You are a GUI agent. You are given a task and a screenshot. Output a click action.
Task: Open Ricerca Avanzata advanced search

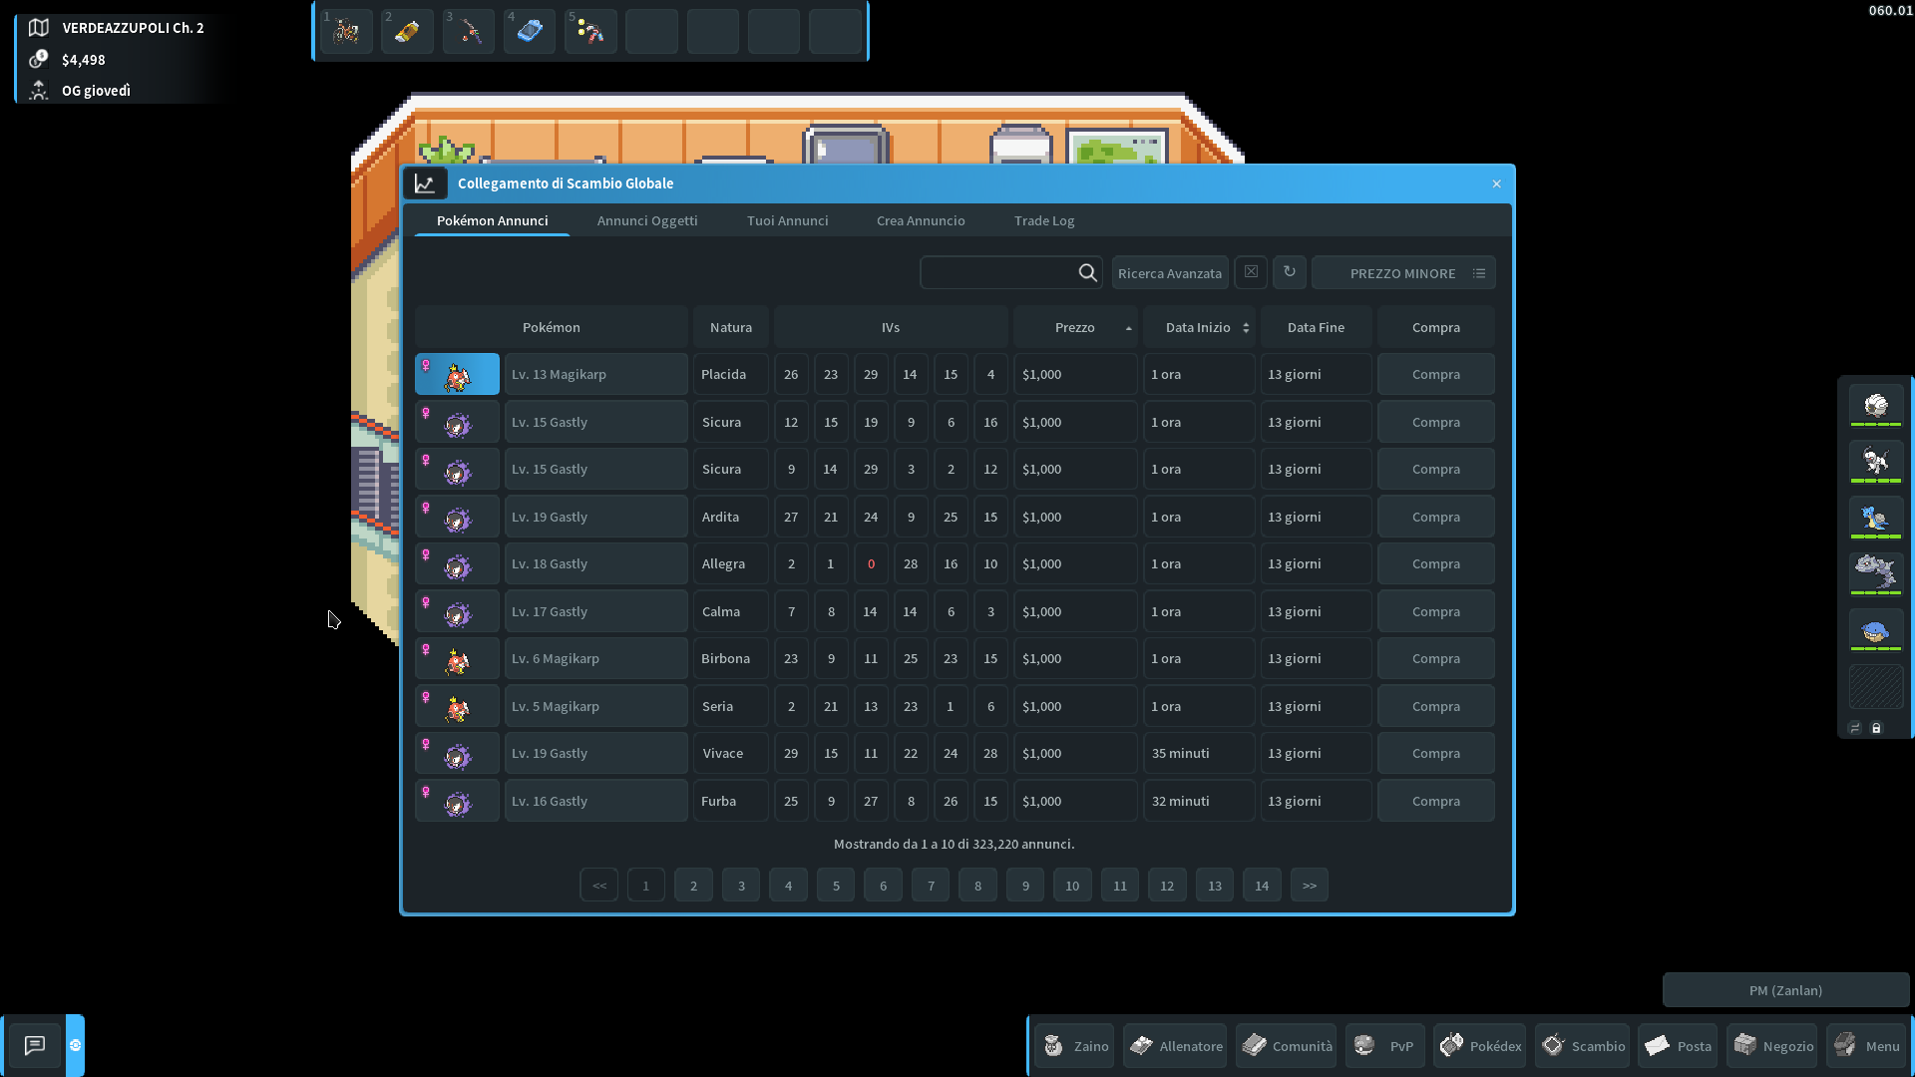point(1170,273)
